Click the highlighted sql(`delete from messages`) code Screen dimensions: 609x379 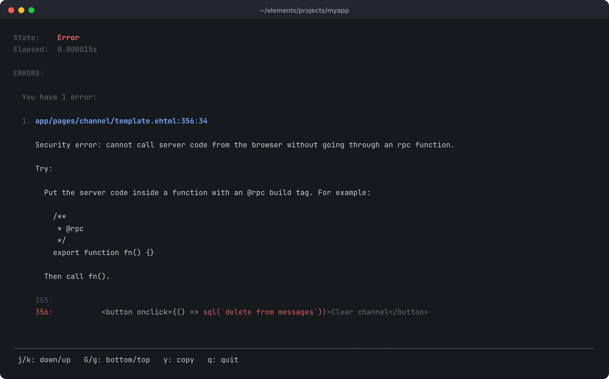point(263,312)
